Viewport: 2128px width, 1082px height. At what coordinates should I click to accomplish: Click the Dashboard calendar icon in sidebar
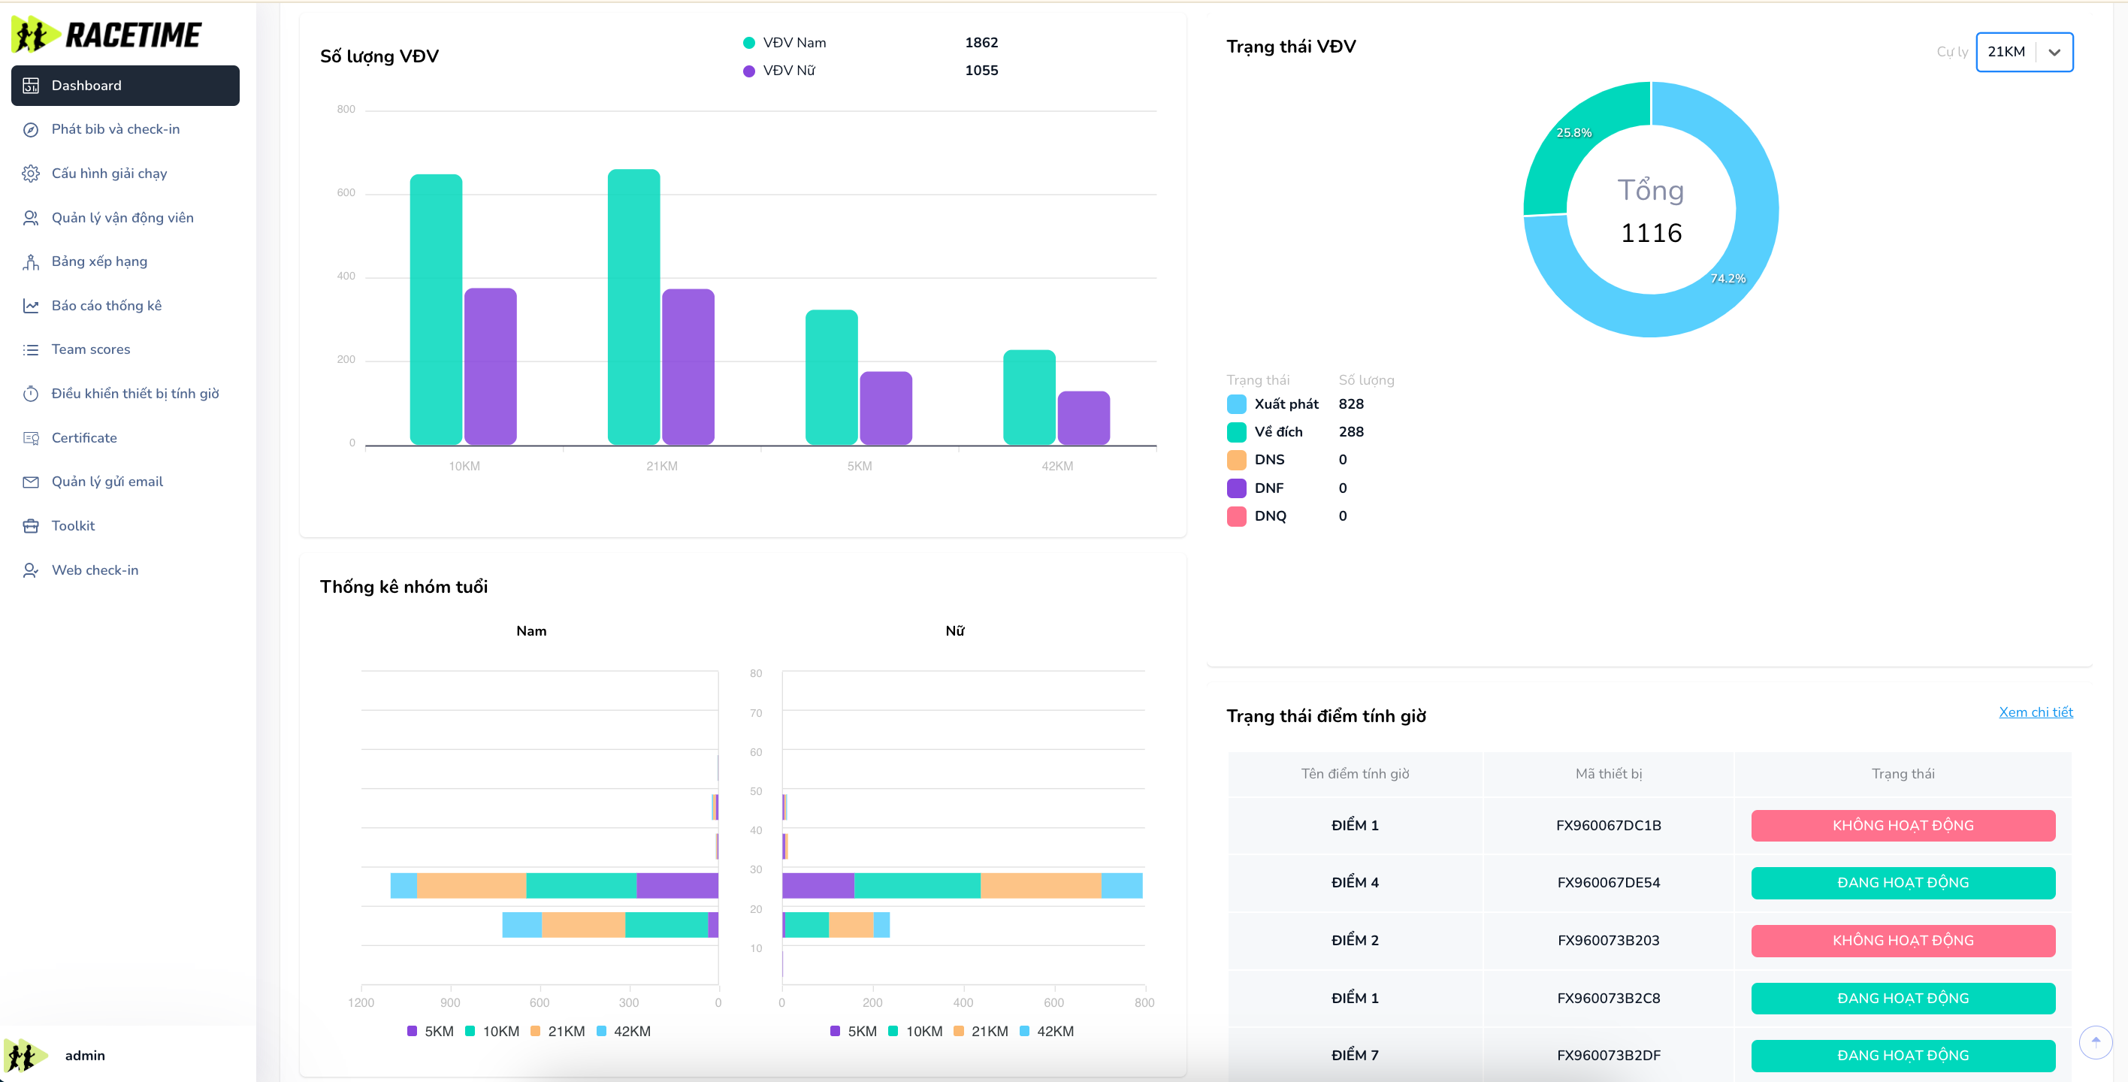[x=31, y=86]
